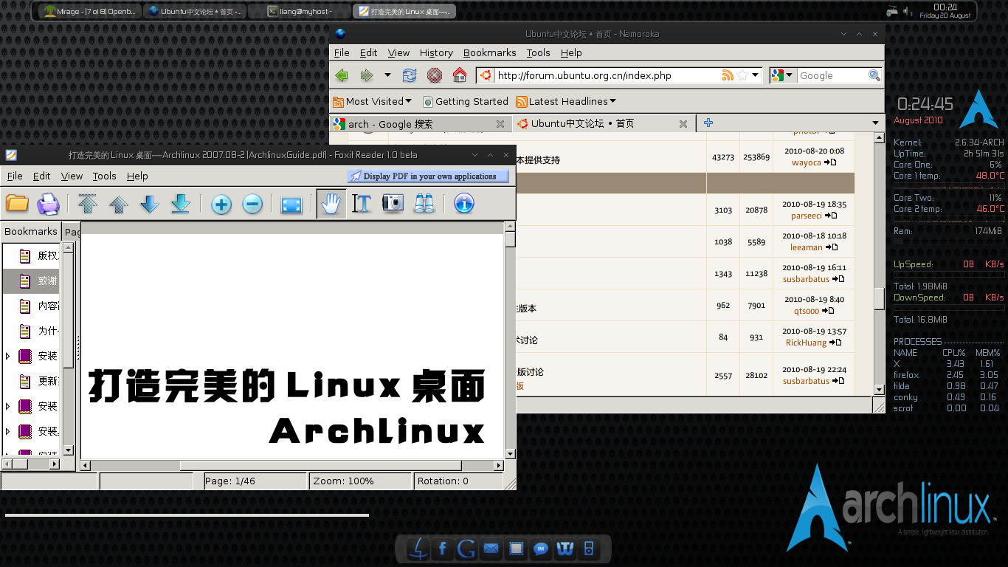Fit page using the blue fit-screen icon
The image size is (1008, 567).
pyautogui.click(x=291, y=205)
